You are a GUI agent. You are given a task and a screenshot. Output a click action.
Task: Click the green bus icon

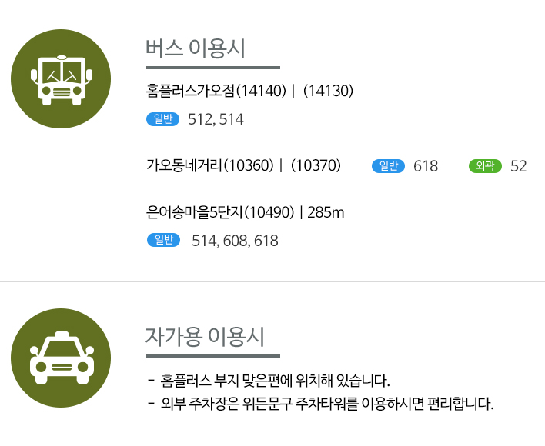click(61, 78)
